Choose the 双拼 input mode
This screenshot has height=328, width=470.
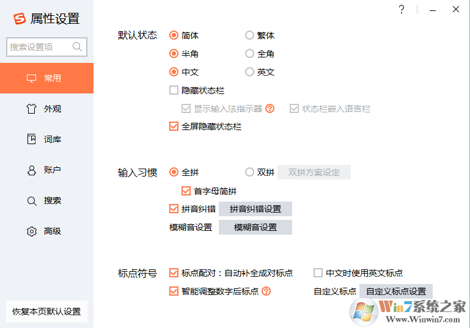[249, 172]
